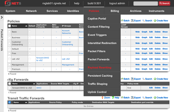Open the Instruments menu
The height and width of the screenshot is (112, 174).
pos(156,11)
